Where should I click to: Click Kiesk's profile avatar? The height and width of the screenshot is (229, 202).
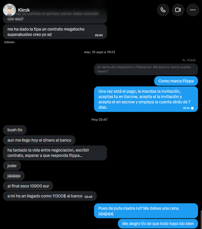tap(9, 10)
